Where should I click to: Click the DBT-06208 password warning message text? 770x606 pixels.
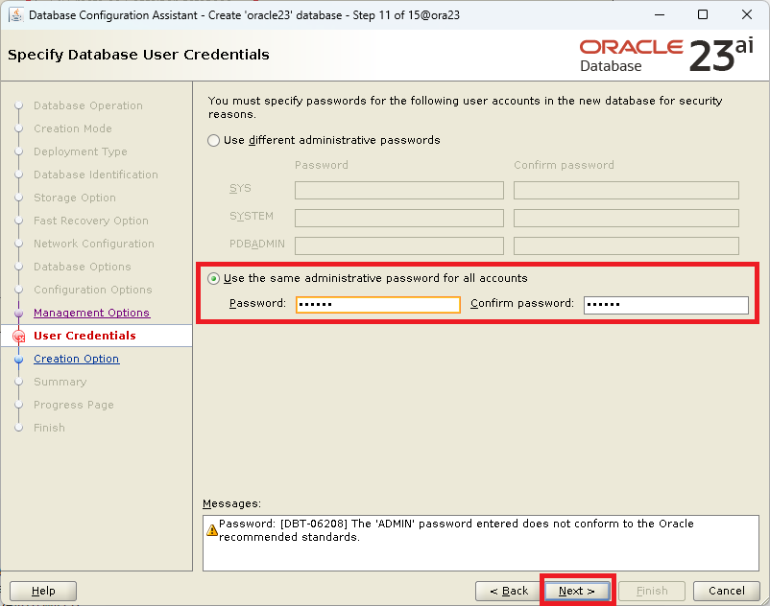pyautogui.click(x=456, y=530)
